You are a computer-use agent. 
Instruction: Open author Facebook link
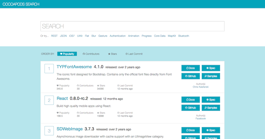pyautogui.click(x=201, y=118)
